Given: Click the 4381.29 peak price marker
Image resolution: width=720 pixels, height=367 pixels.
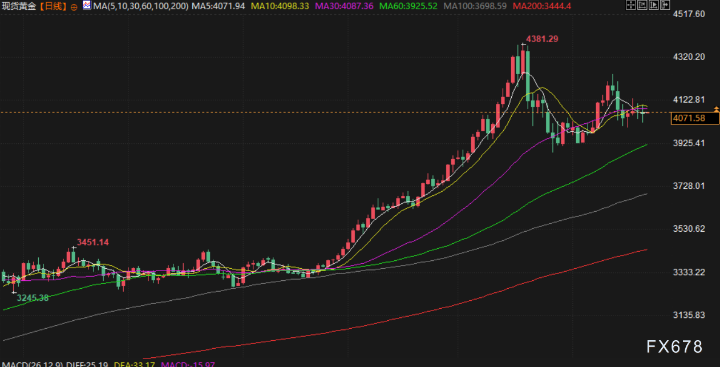Looking at the screenshot, I should (x=541, y=39).
